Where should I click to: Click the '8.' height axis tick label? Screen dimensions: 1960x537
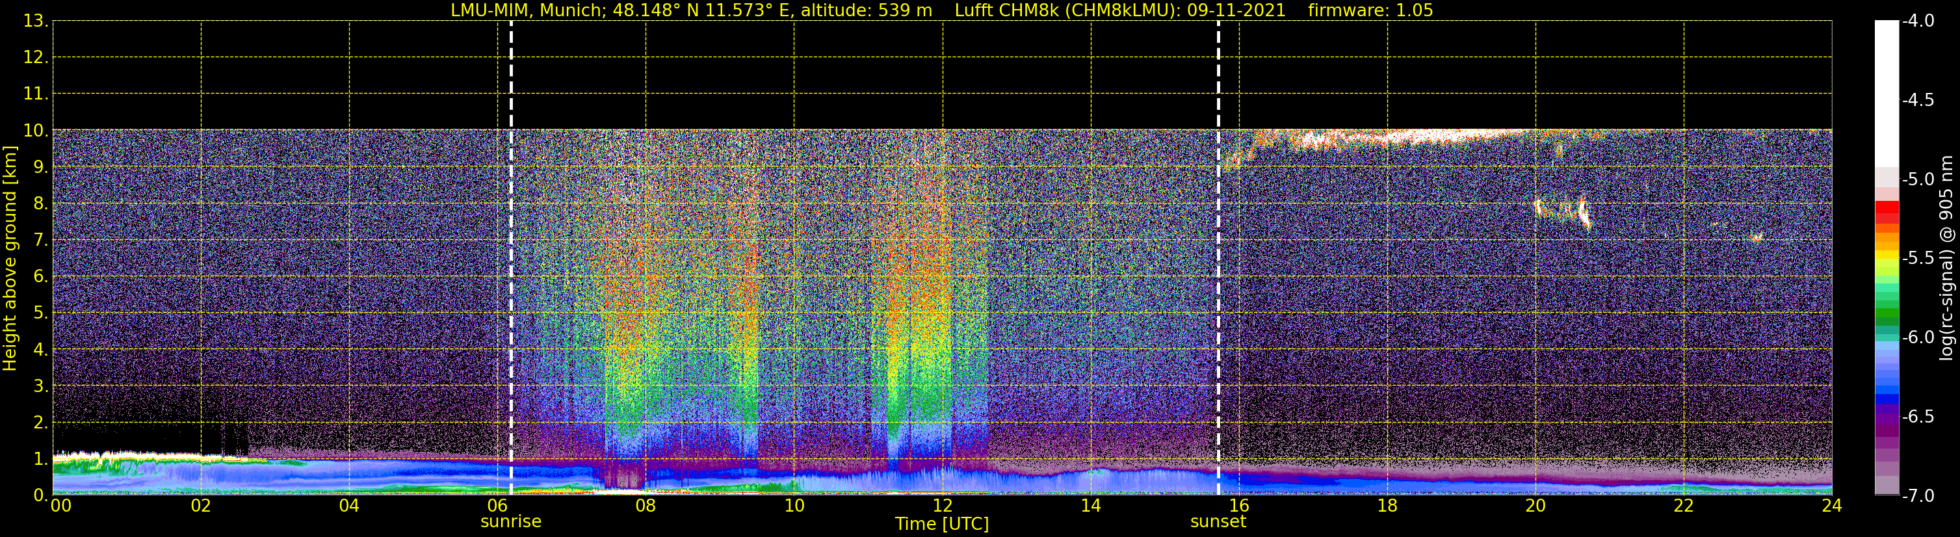40,204
